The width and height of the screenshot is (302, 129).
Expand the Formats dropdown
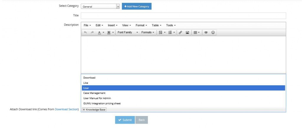[147, 32]
